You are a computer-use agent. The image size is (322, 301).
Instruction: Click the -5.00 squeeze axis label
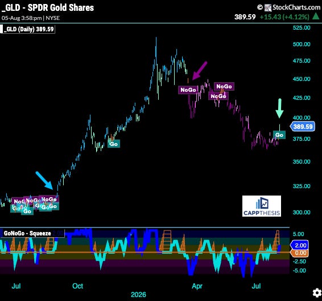click(x=299, y=271)
